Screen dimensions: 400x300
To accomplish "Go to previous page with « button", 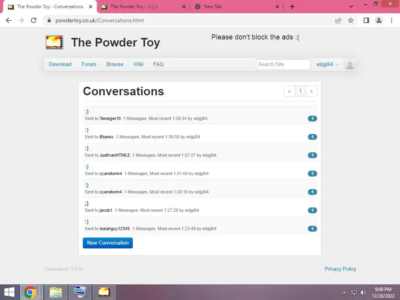I will (x=289, y=91).
